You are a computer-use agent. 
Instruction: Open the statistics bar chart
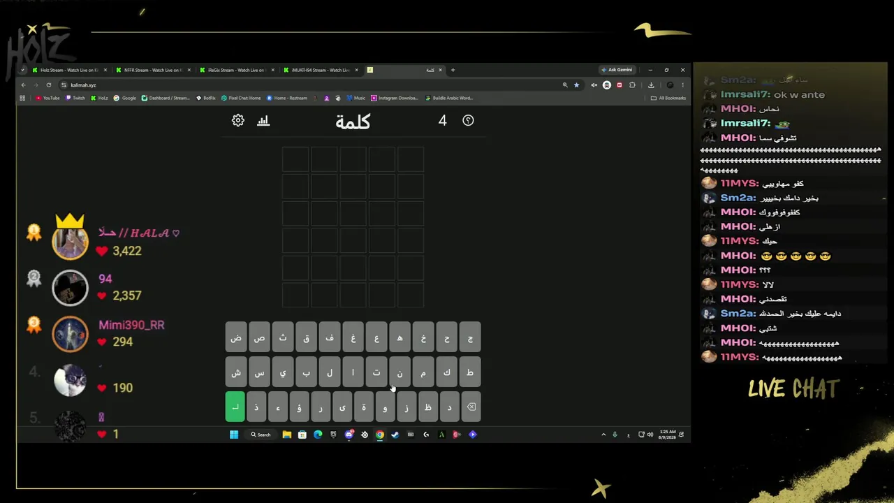click(263, 120)
